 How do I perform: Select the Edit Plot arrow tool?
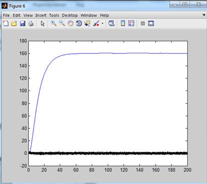tap(43, 24)
